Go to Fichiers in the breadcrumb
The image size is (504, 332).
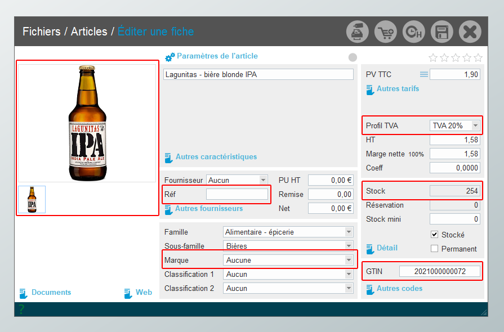pos(42,32)
